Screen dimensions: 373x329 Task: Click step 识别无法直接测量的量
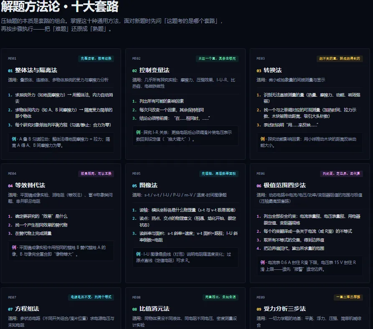click(309, 98)
